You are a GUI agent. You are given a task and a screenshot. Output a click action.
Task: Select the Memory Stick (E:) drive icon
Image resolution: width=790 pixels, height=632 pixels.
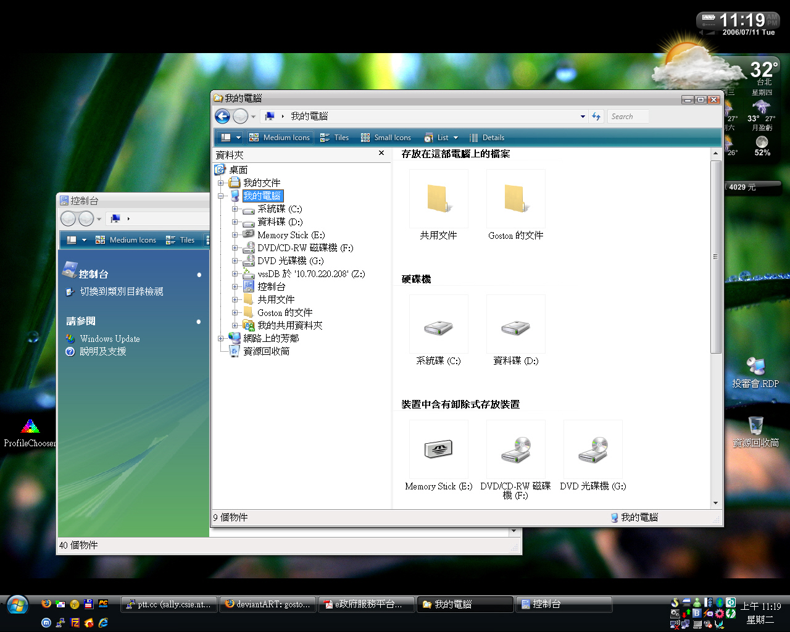(438, 450)
